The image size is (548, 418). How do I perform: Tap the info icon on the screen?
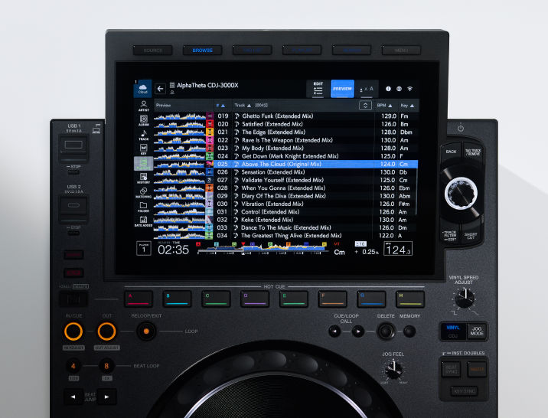388,89
